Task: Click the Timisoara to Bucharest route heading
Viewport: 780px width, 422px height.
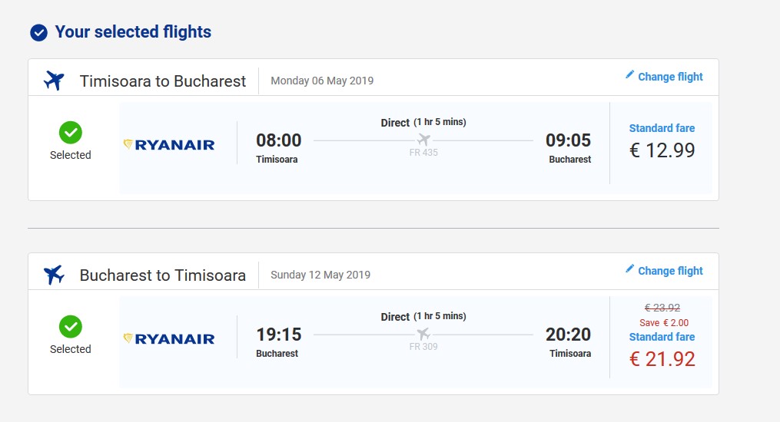Action: (163, 81)
